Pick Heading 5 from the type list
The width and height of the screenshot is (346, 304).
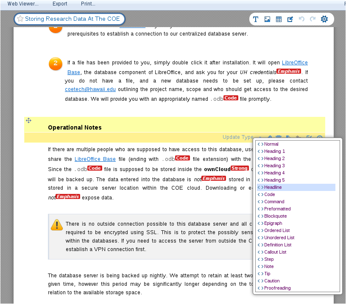296,180
